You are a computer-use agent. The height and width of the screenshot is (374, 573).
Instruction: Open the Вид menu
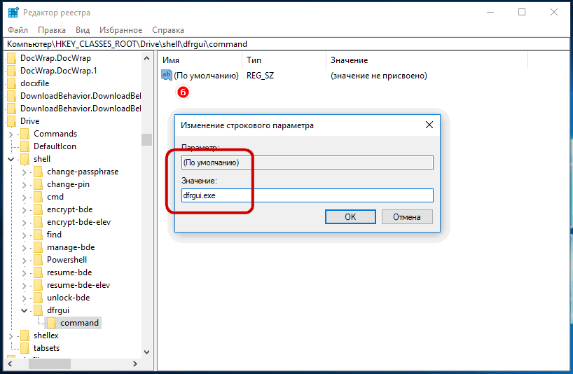coord(83,30)
